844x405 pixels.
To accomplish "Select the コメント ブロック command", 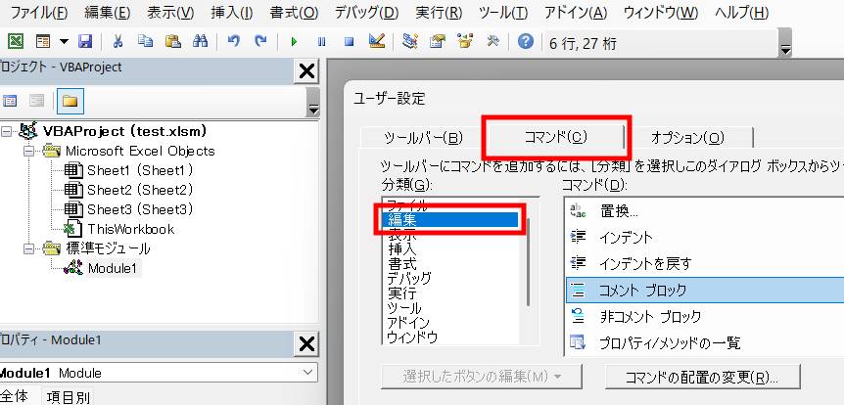I will (x=705, y=290).
